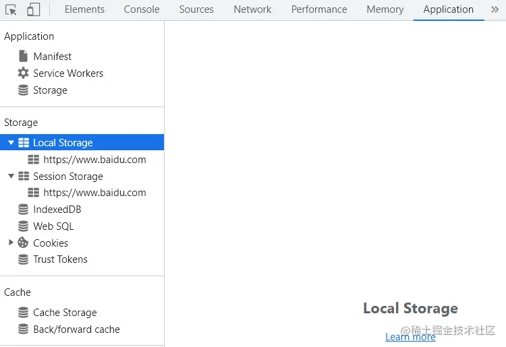Go to the Performance tab
The height and width of the screenshot is (347, 506).
319,9
